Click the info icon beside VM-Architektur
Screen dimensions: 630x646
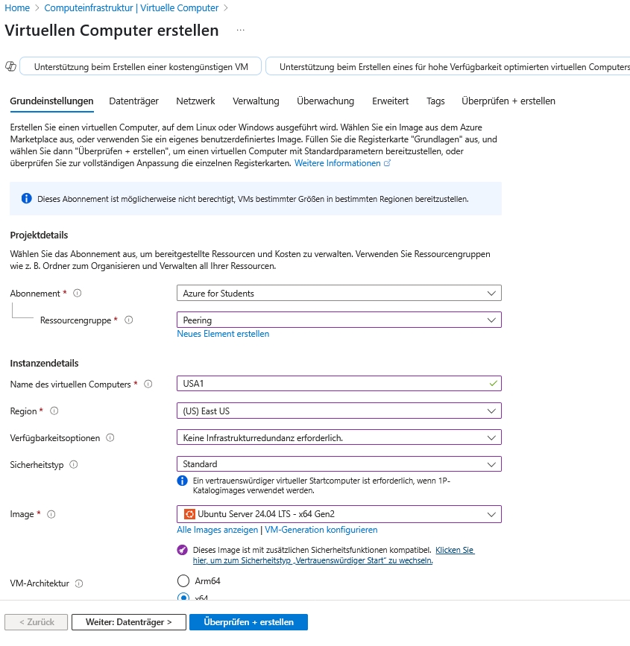pyautogui.click(x=79, y=584)
